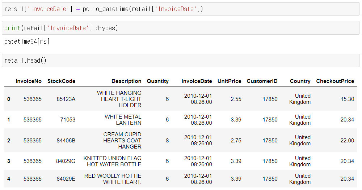Click row index 0
362x190 pixels.
pos(9,99)
